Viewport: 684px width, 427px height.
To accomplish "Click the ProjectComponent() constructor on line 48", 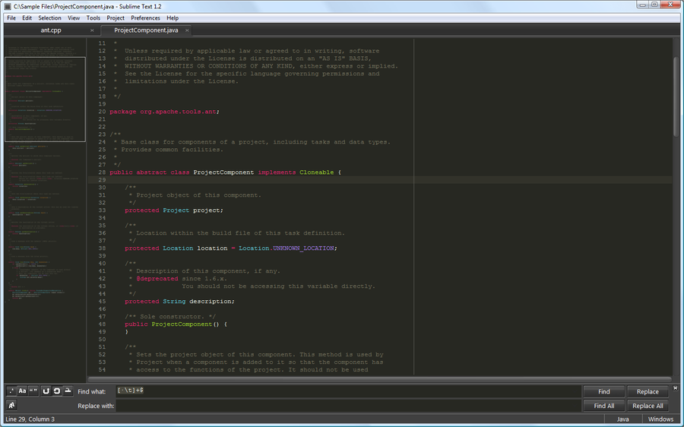I will click(182, 324).
